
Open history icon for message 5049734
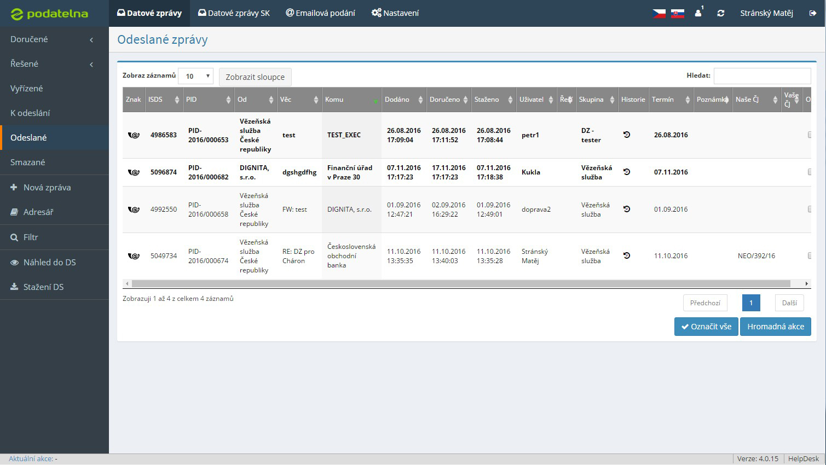627,255
